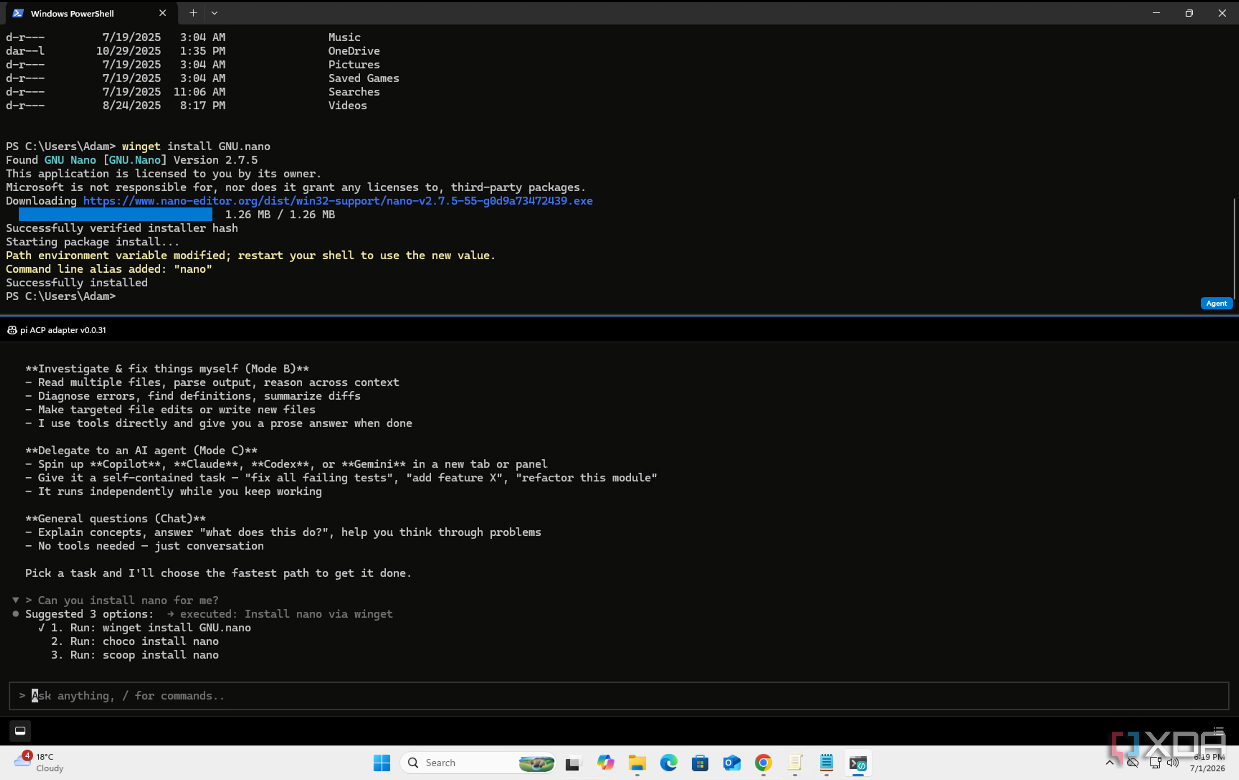Click the blue download progress bar

point(115,214)
